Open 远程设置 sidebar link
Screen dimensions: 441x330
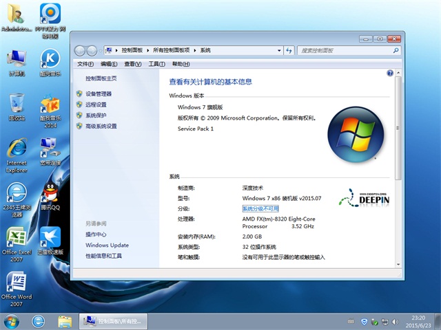pos(96,104)
